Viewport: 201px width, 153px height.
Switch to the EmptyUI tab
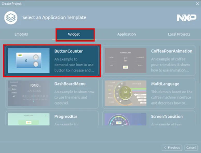pyautogui.click(x=21, y=34)
